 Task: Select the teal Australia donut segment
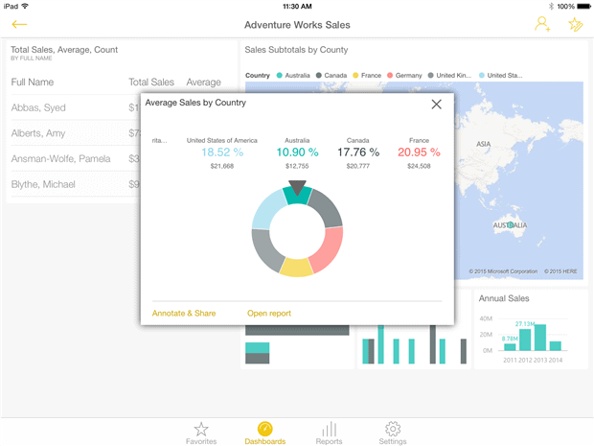pos(297,198)
